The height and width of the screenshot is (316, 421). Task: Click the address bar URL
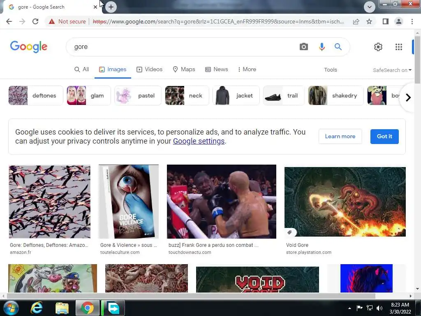(218, 21)
